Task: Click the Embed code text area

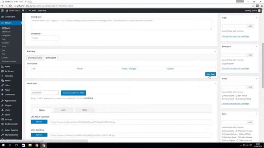Action: (x=121, y=24)
